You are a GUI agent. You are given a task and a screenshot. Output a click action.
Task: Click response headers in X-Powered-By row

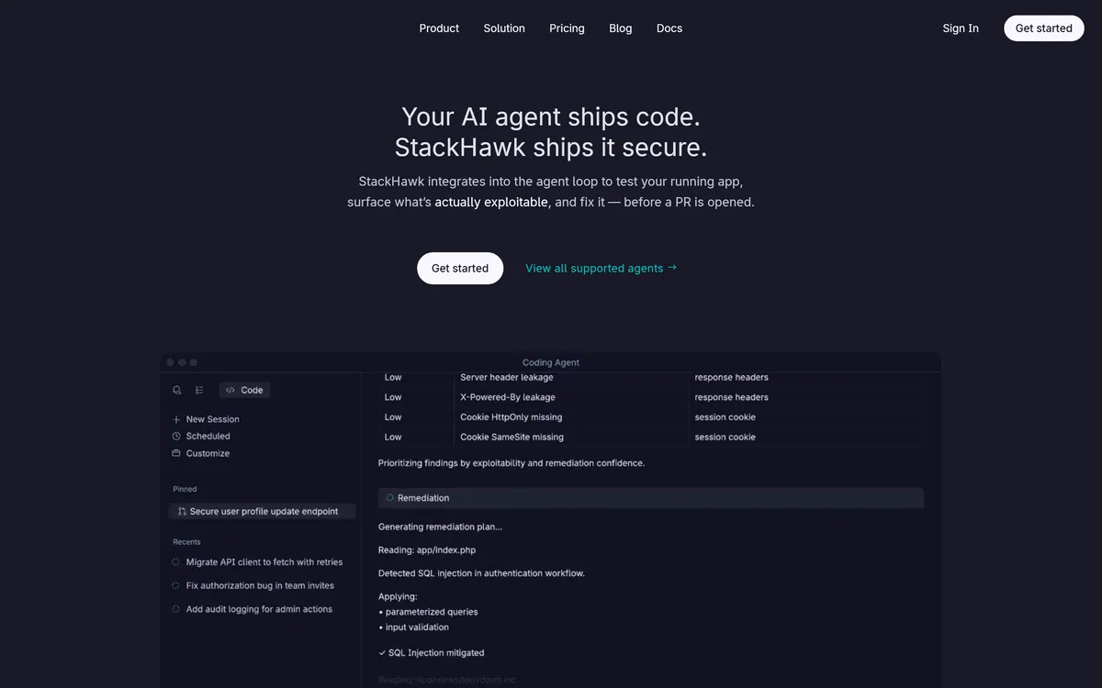pos(732,397)
